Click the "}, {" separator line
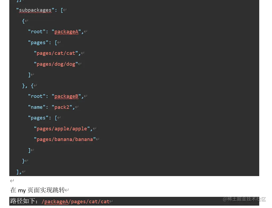Screen dimensions: 272x208 point(28,86)
